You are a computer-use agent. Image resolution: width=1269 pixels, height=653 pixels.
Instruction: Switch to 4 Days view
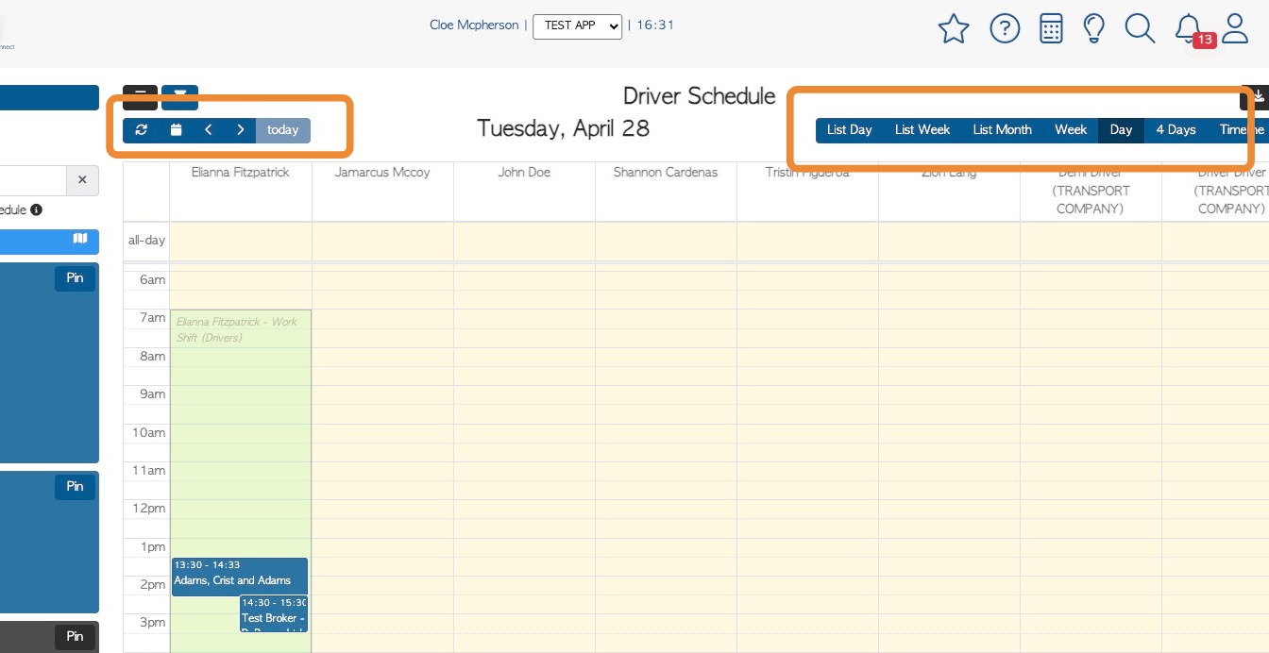[1176, 130]
